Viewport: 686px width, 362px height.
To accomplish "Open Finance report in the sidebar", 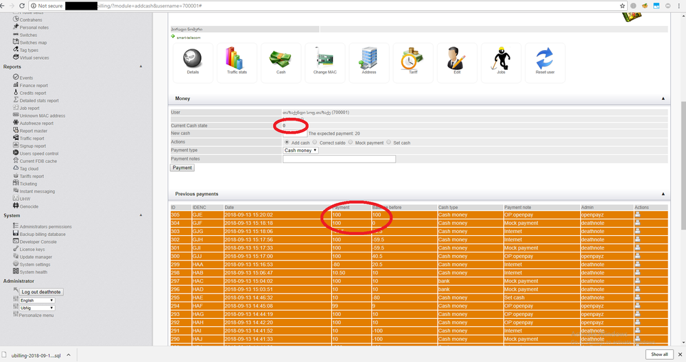I will pos(34,86).
